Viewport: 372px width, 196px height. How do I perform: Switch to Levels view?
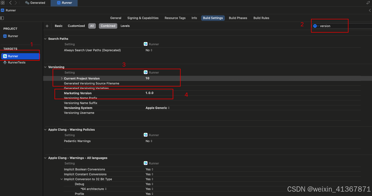point(125,26)
